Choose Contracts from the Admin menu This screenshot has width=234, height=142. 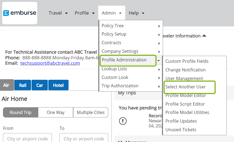(x=111, y=43)
